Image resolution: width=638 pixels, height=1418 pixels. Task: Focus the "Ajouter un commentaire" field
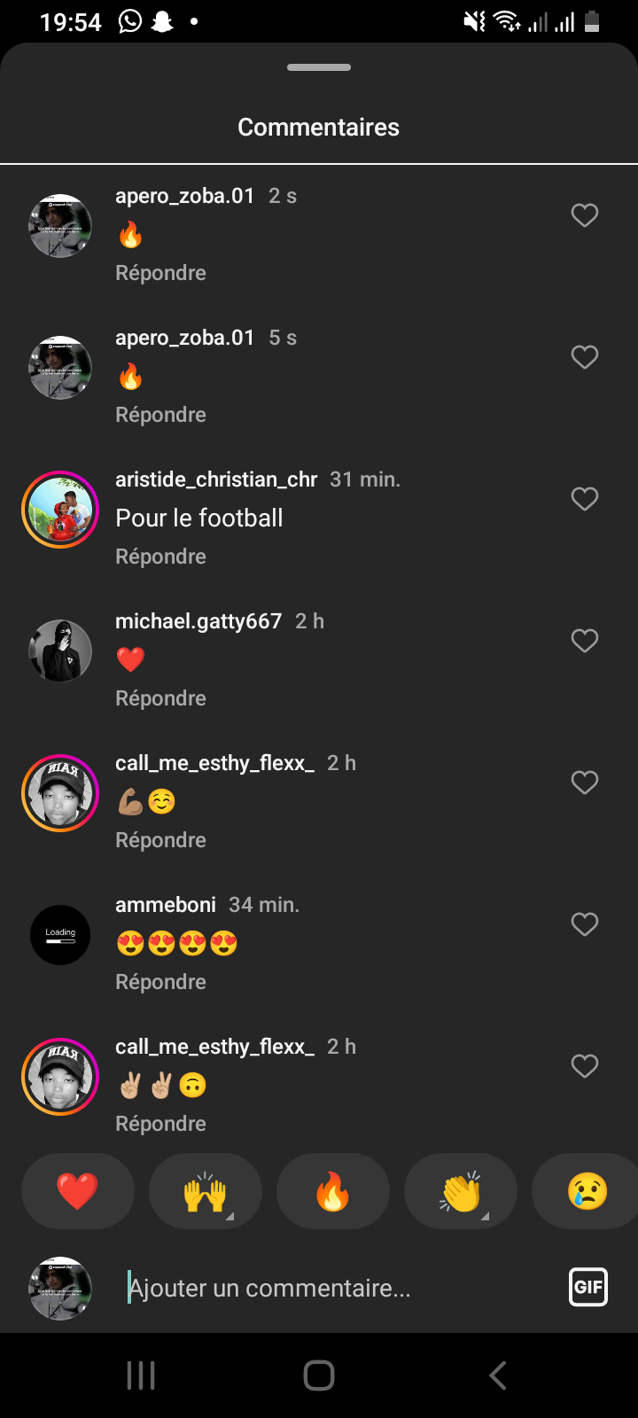(337, 1288)
